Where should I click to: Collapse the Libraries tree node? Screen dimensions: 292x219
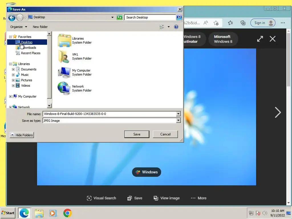[x=11, y=64]
